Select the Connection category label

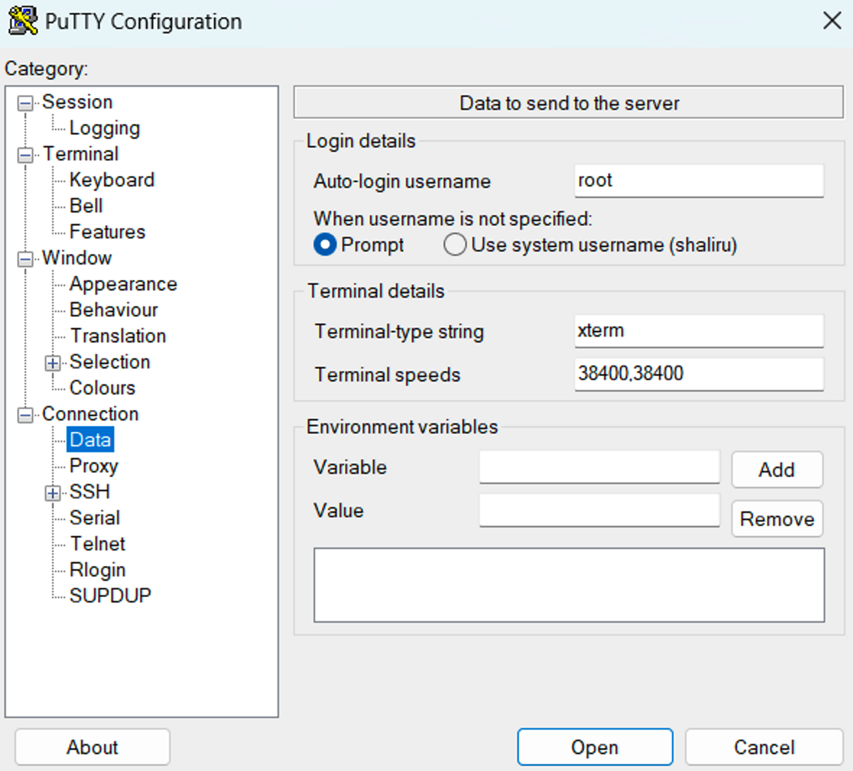tap(90, 414)
